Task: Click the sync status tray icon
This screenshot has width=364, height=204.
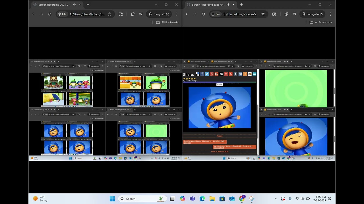Action: point(283,199)
